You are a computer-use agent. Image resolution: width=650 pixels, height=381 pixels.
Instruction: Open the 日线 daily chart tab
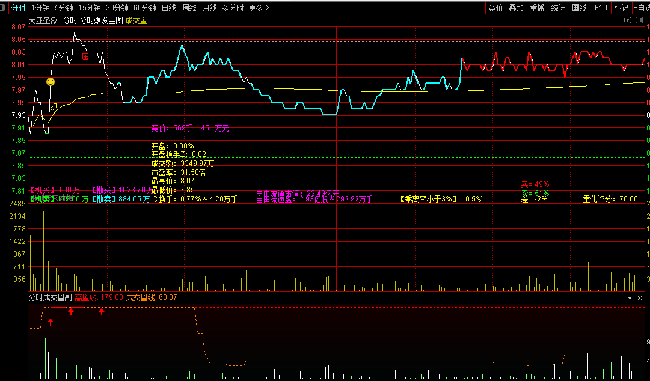tap(169, 8)
